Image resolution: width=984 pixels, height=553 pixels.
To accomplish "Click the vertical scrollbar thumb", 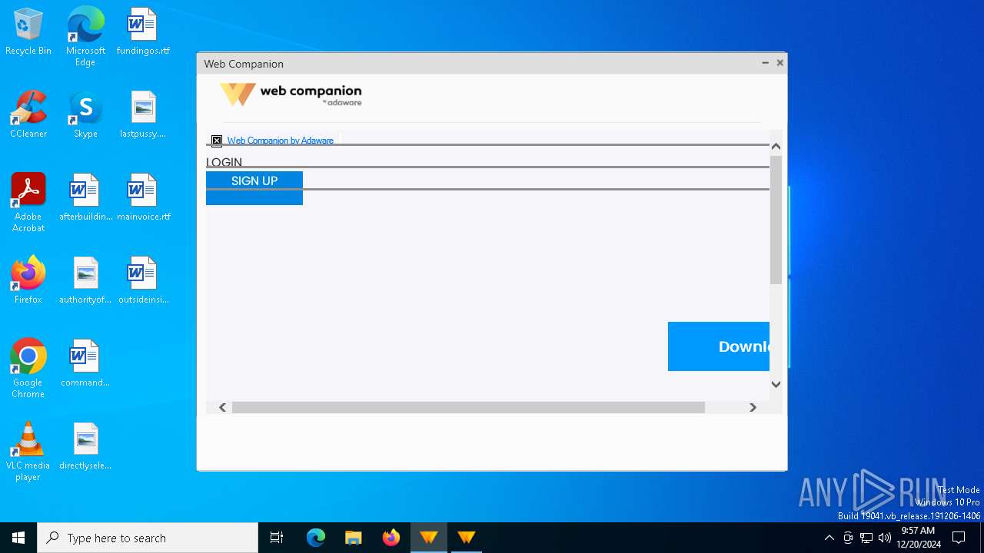I will [x=776, y=220].
